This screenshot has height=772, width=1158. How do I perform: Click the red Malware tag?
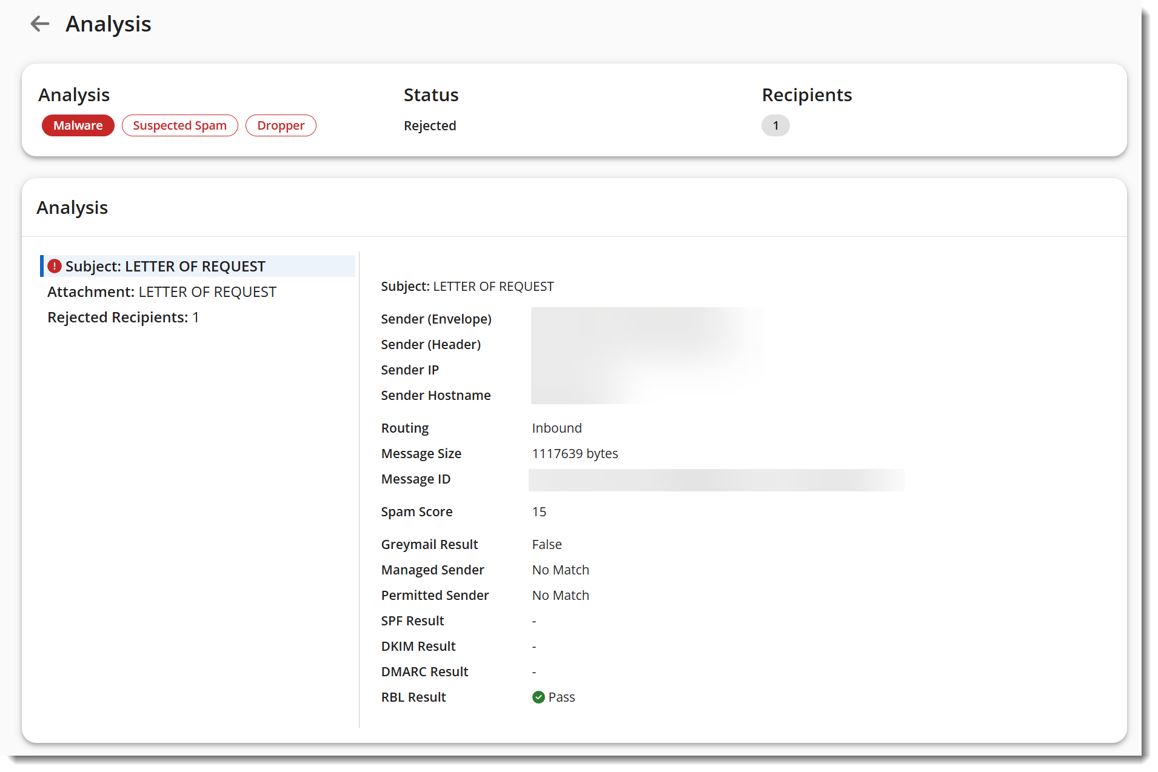(x=78, y=125)
